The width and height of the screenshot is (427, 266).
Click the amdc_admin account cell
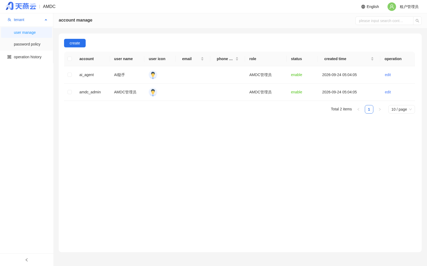(x=90, y=92)
